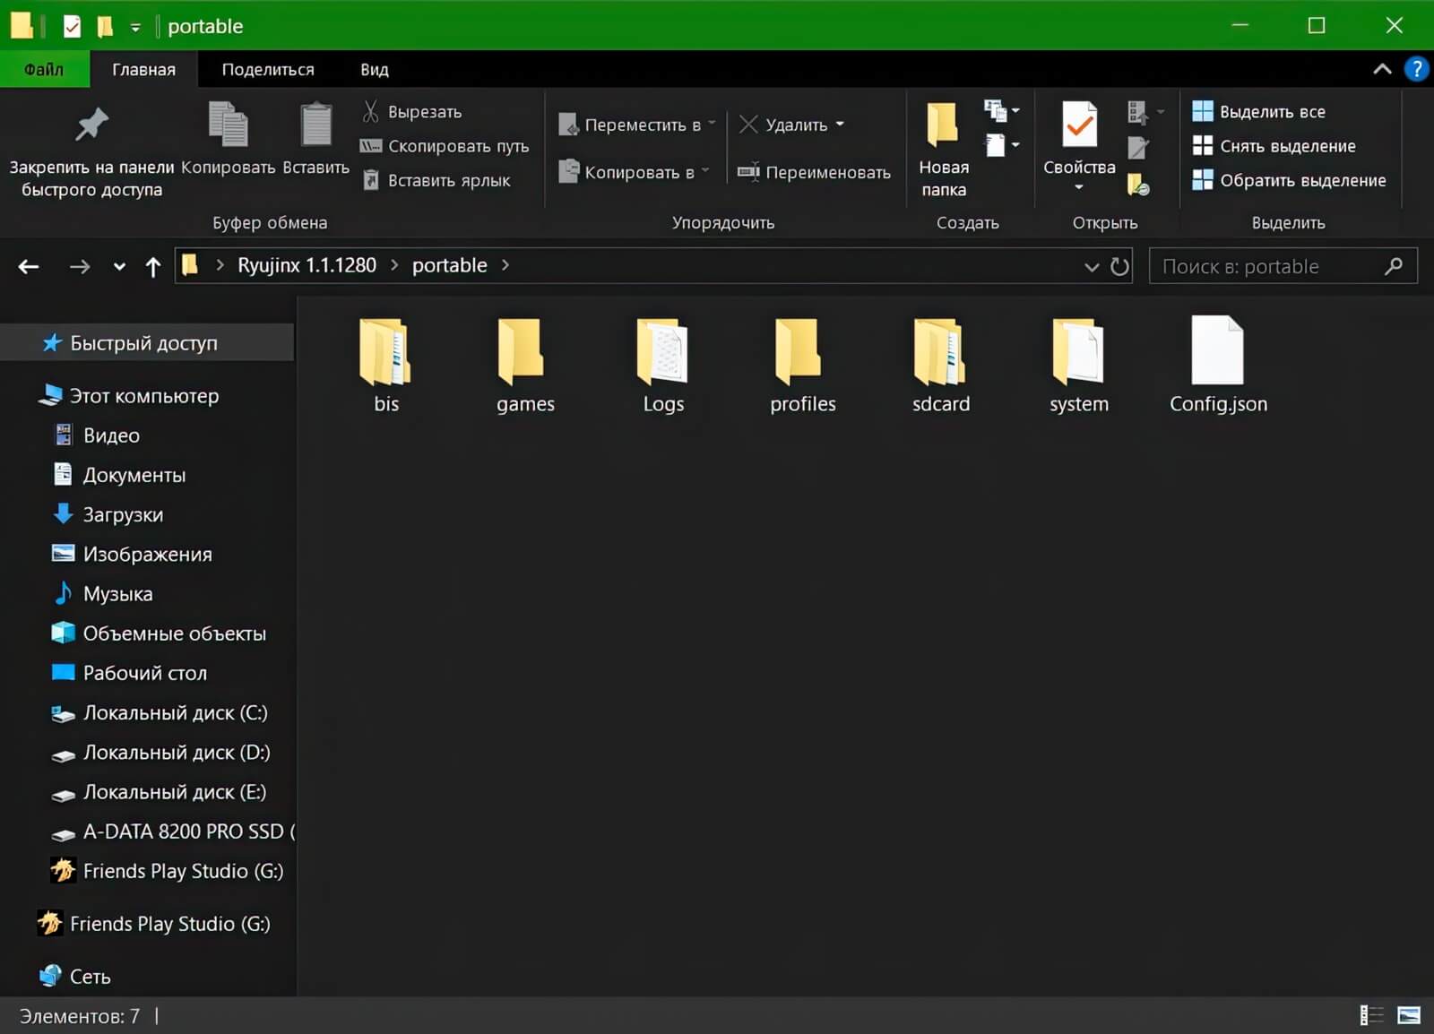
Task: Switch to the Вид tab
Action: (375, 69)
